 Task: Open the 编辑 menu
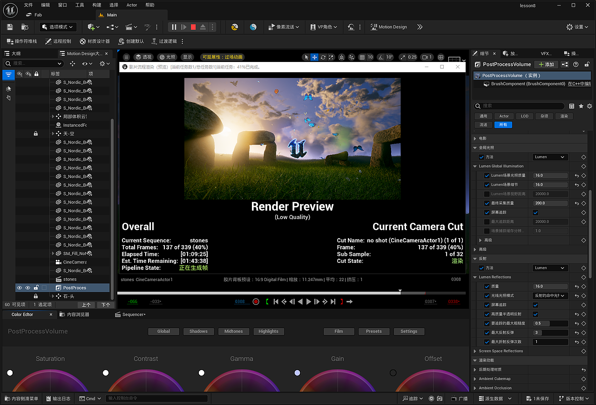click(x=46, y=5)
